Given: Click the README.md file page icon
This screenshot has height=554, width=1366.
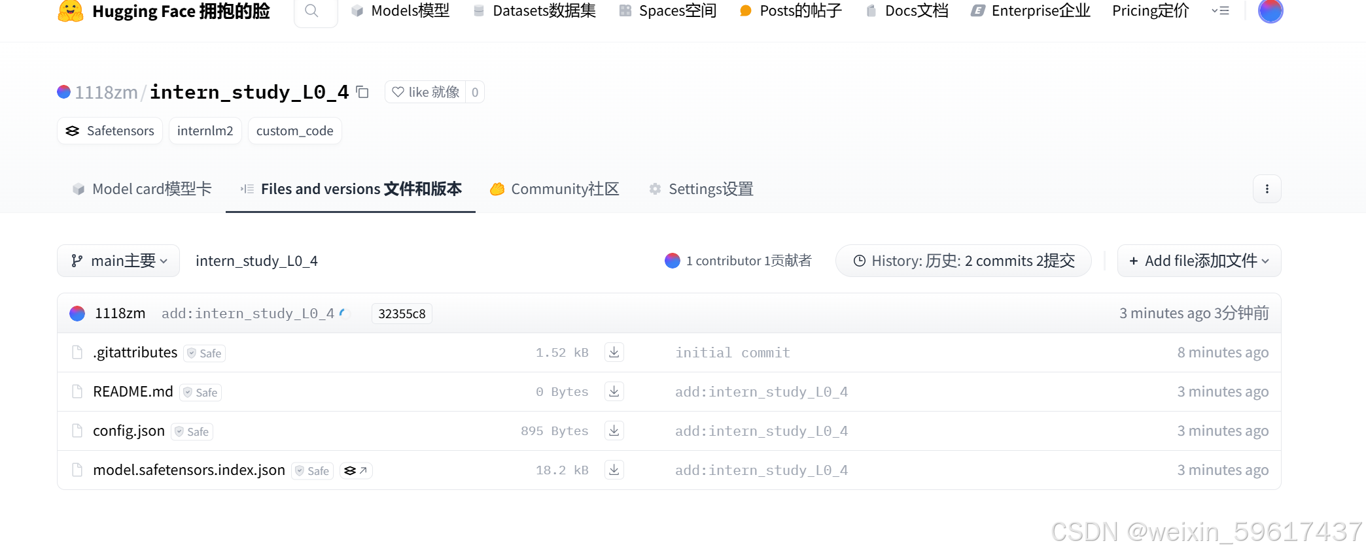Looking at the screenshot, I should (77, 391).
